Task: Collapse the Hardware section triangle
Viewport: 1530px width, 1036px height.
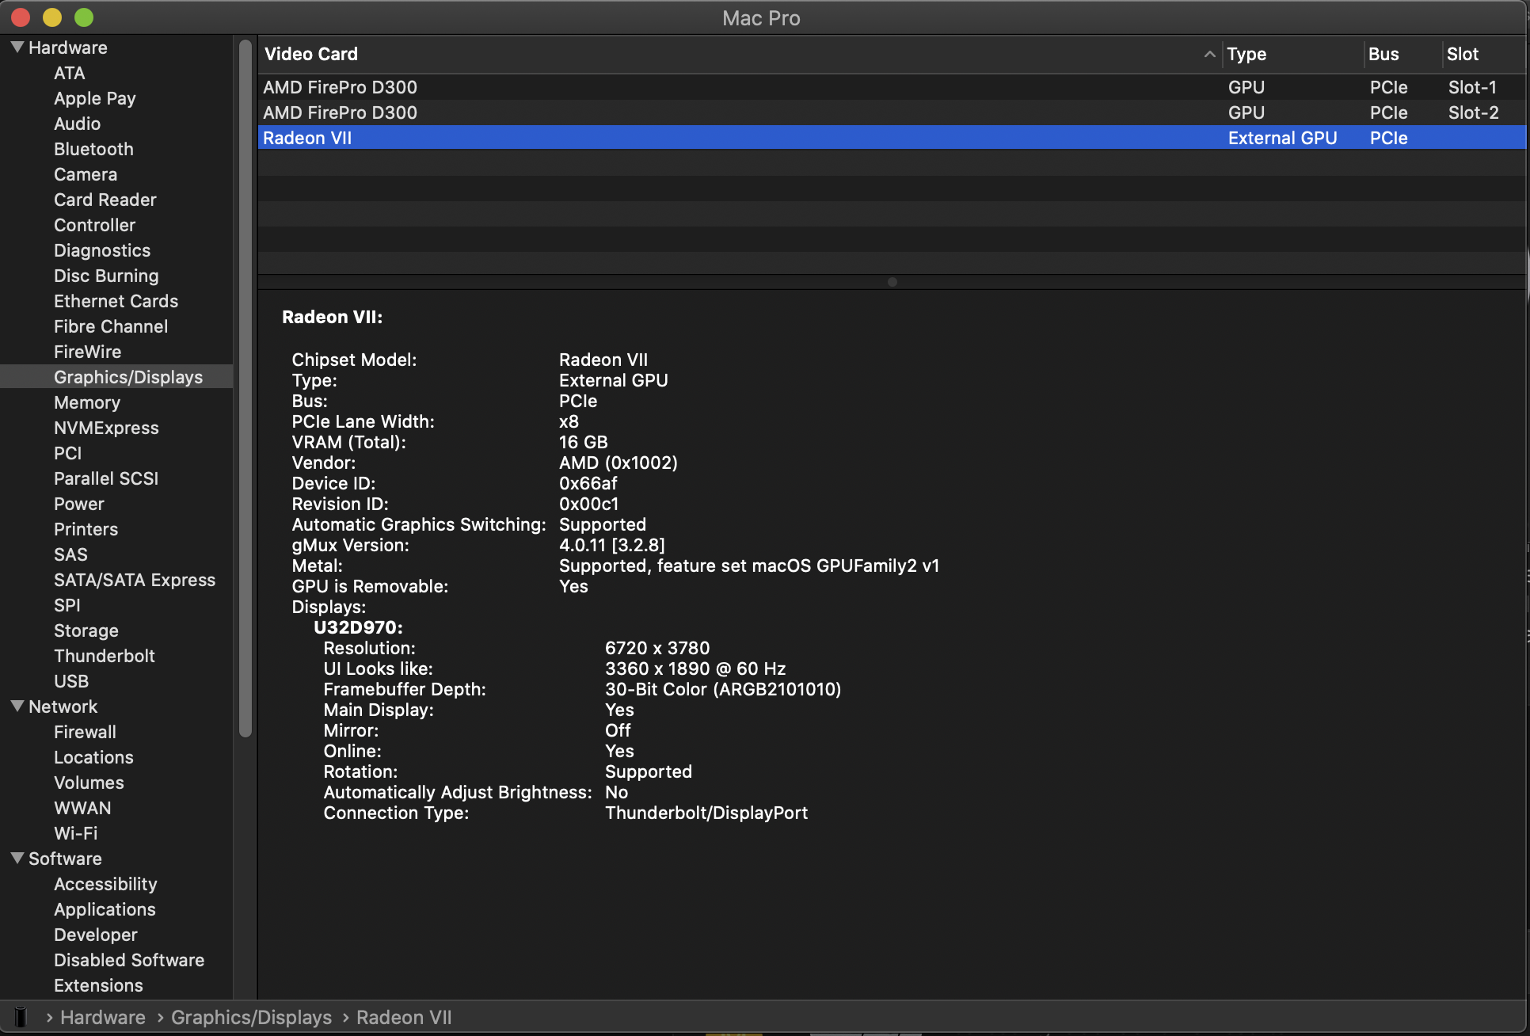Action: coord(17,48)
